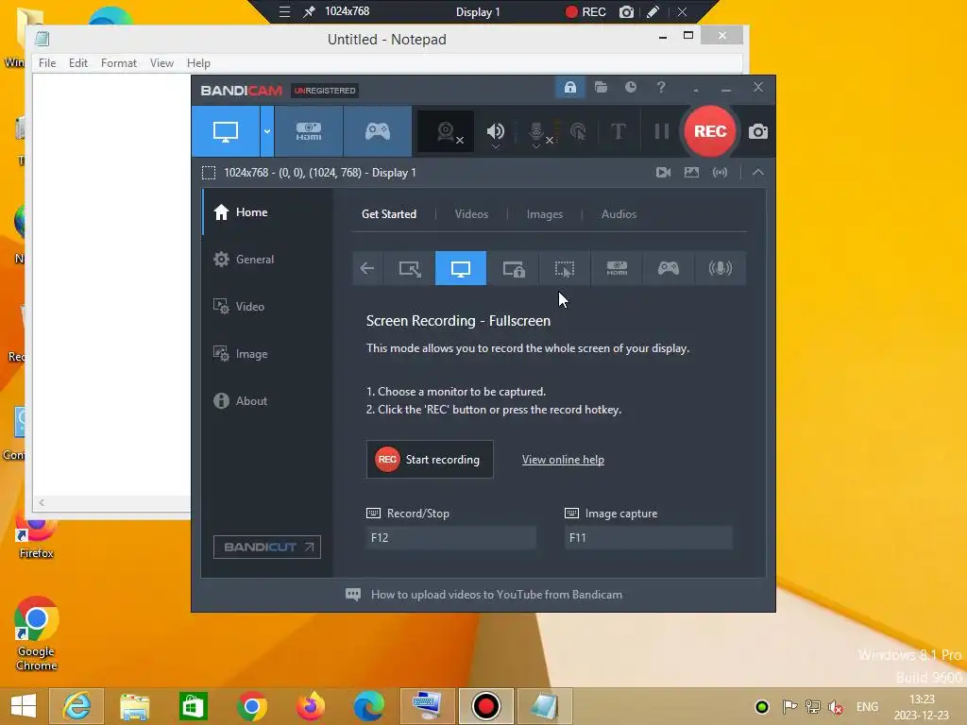Click the Start recording button
The height and width of the screenshot is (725, 967).
(430, 460)
